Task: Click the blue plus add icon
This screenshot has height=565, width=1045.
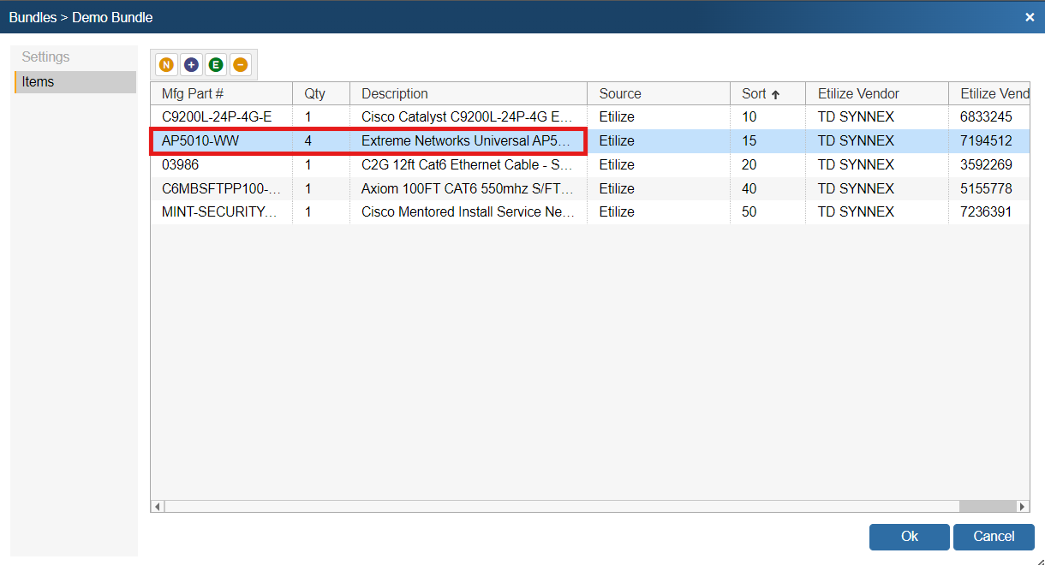Action: tap(191, 64)
